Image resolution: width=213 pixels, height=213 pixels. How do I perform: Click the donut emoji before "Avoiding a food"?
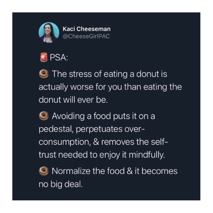(x=44, y=116)
